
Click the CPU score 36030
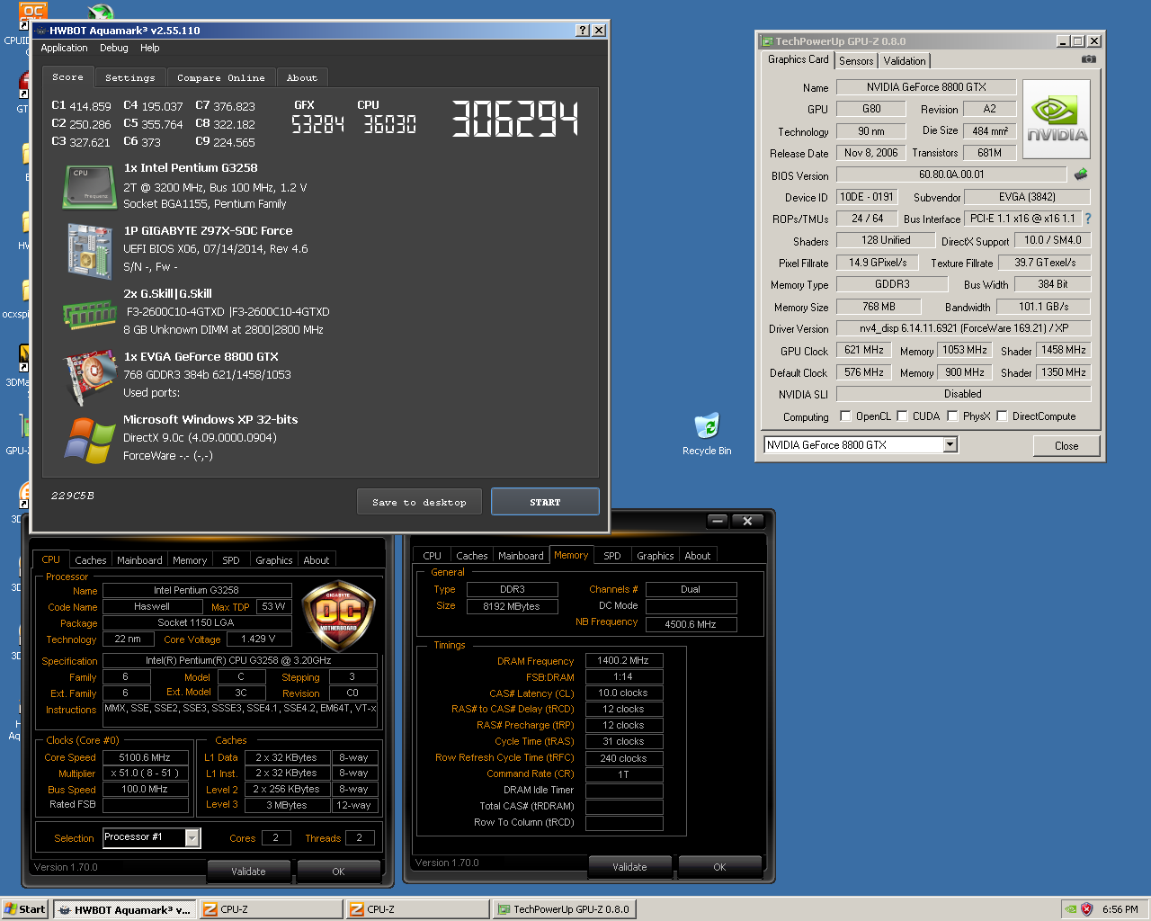[389, 124]
